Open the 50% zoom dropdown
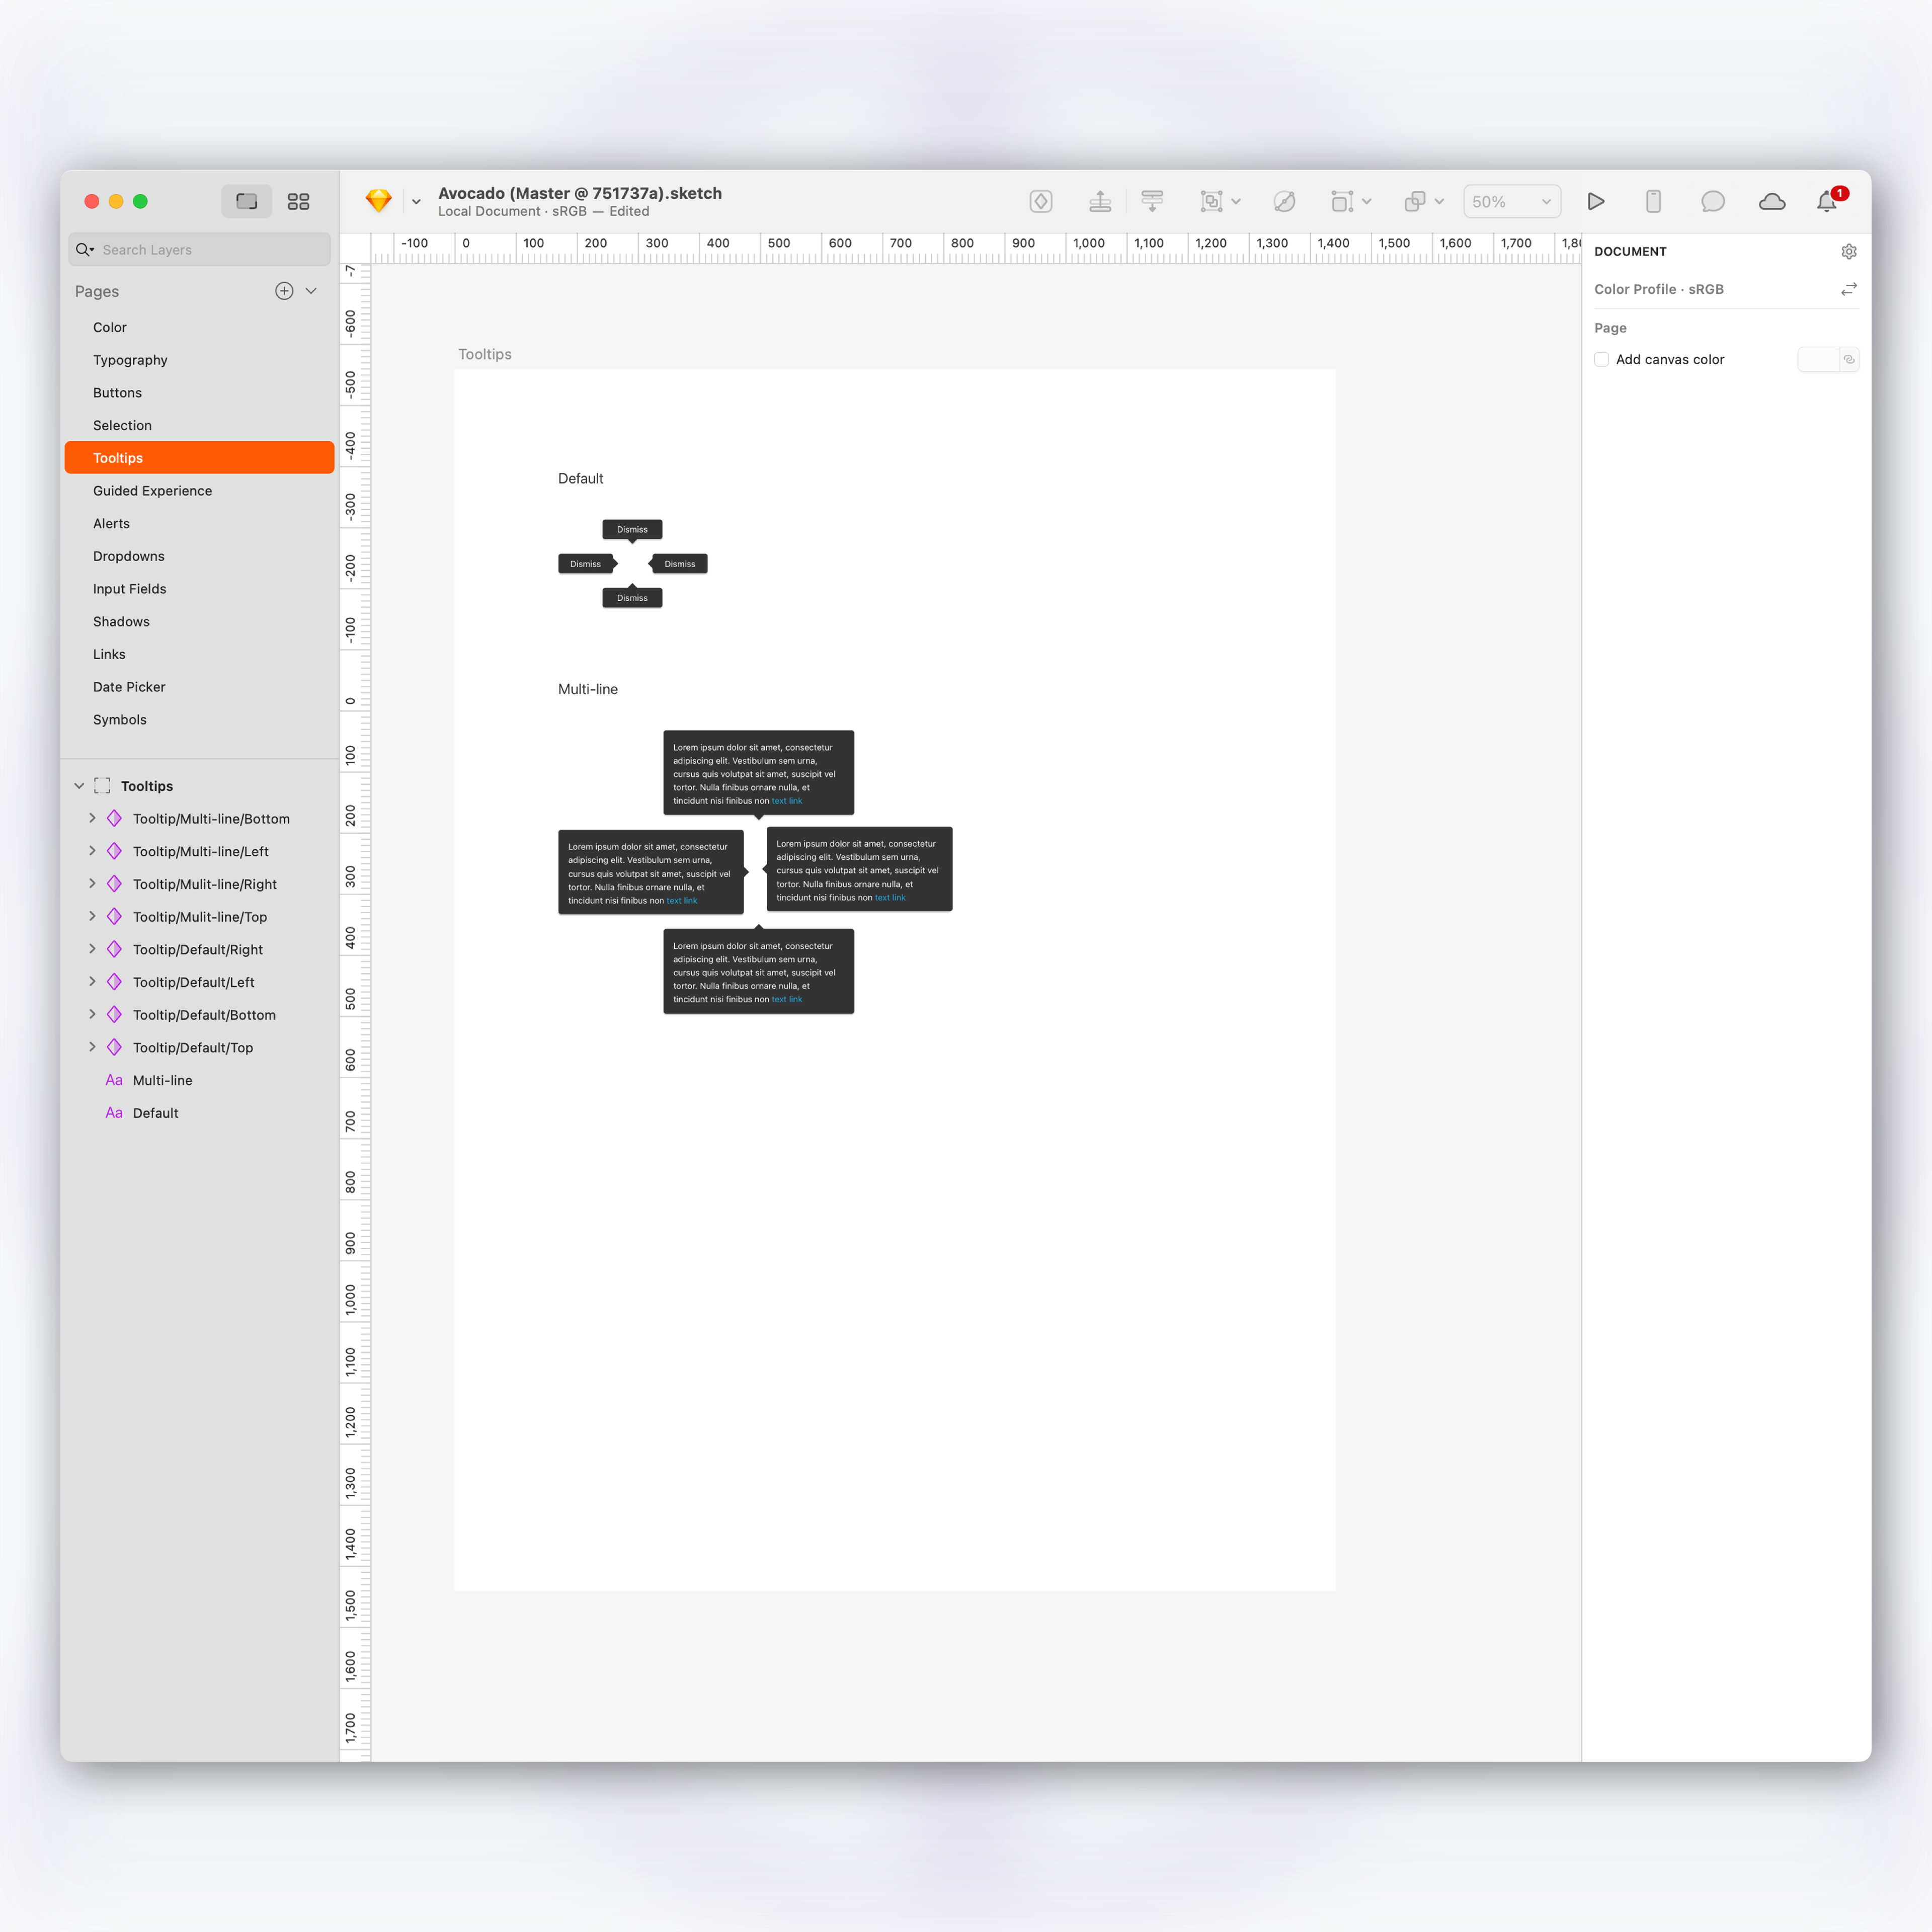1932x1932 pixels. 1511,202
